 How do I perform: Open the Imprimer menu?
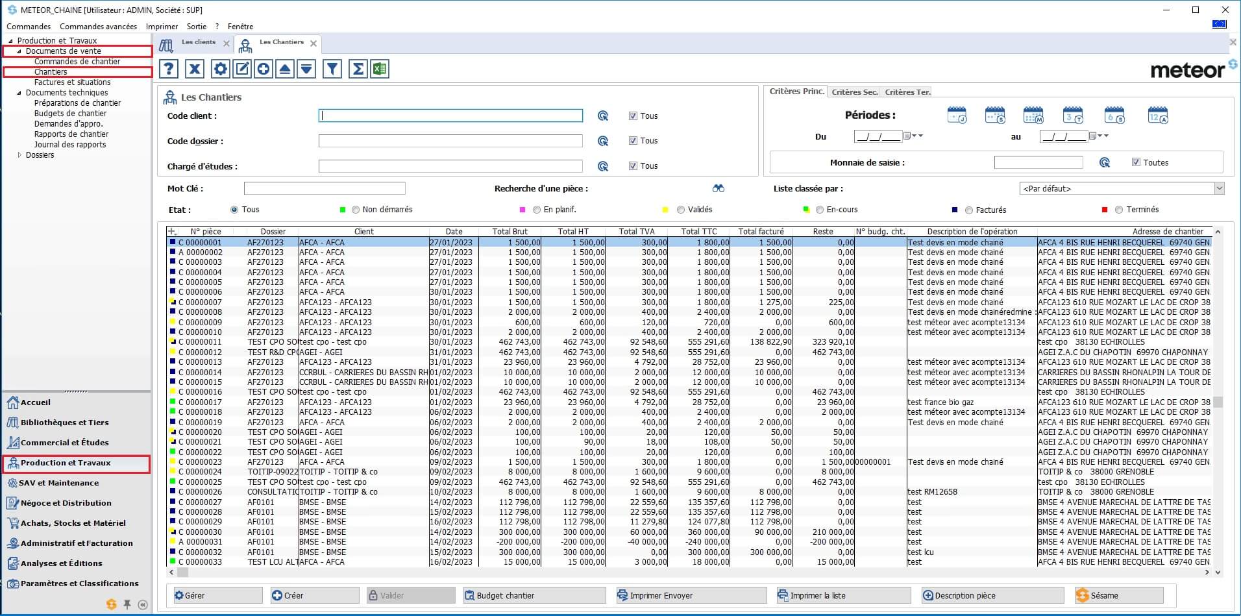click(x=162, y=27)
